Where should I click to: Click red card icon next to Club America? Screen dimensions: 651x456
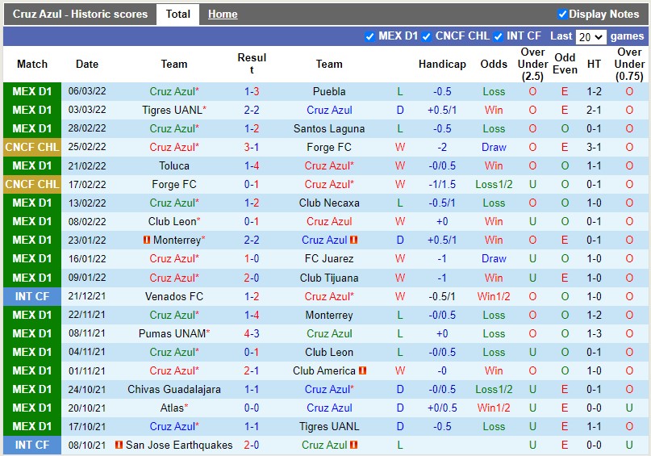362,370
